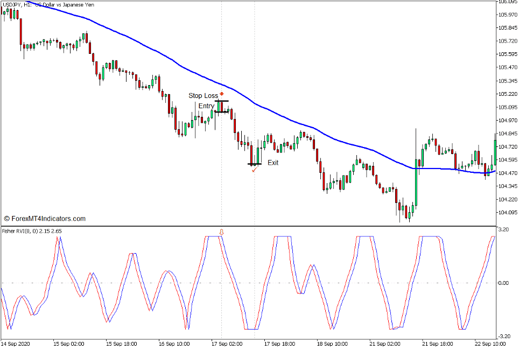Click the Exit text label on the chart
526x350 pixels.
click(x=273, y=163)
